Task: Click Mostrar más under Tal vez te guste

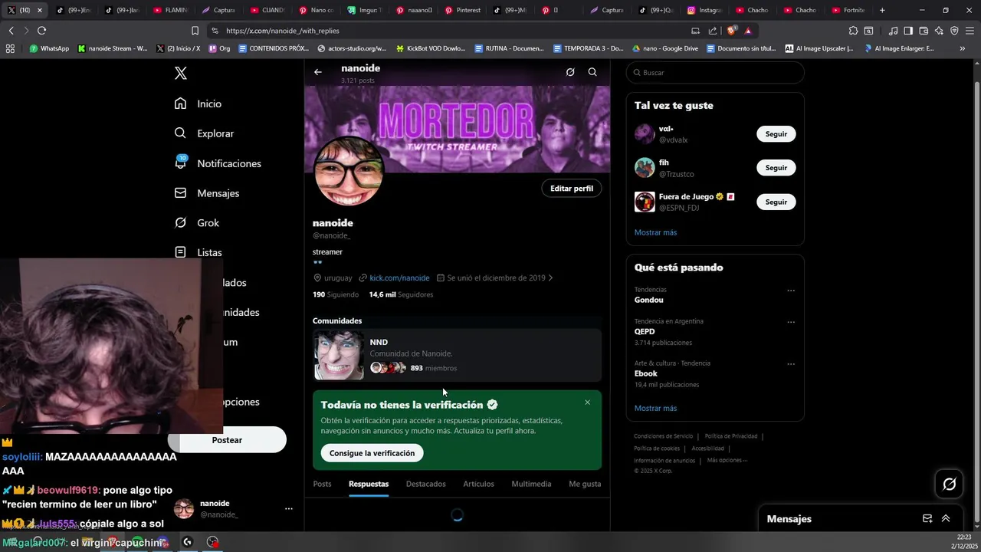Action: (x=655, y=232)
